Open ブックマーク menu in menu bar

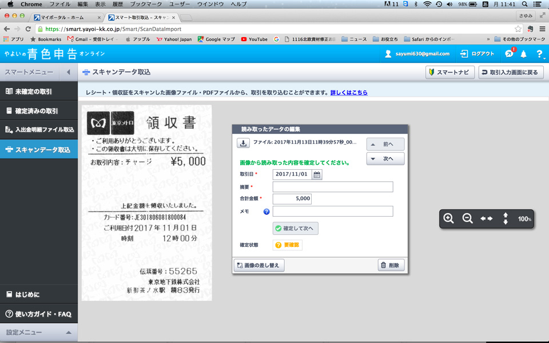point(146,4)
